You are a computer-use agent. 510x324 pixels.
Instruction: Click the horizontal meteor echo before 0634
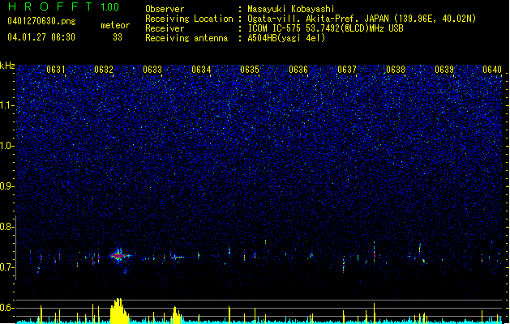[x=178, y=257]
